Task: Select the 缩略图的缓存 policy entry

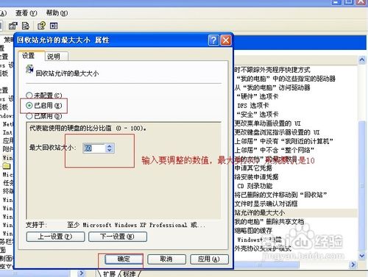Action: [253, 231]
